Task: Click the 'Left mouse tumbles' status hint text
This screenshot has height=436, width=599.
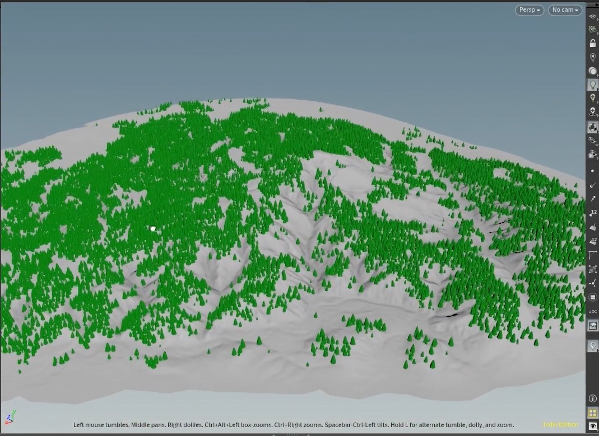Action: click(x=101, y=425)
